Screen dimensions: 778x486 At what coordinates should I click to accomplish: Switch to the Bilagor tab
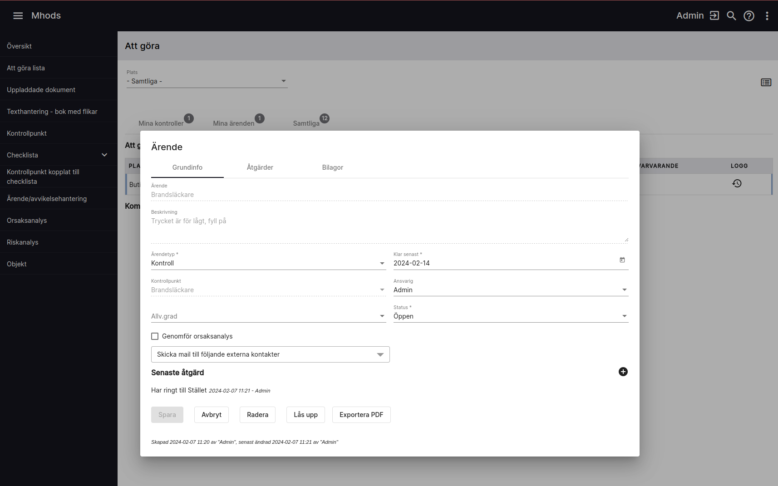pyautogui.click(x=333, y=167)
